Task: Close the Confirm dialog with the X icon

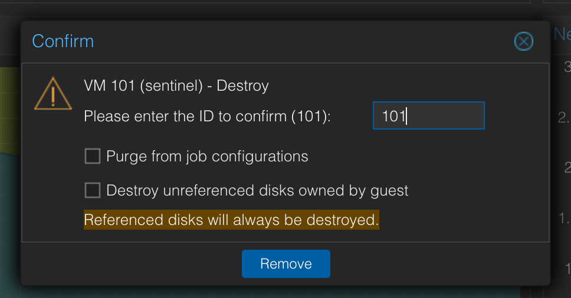Action: coord(523,41)
